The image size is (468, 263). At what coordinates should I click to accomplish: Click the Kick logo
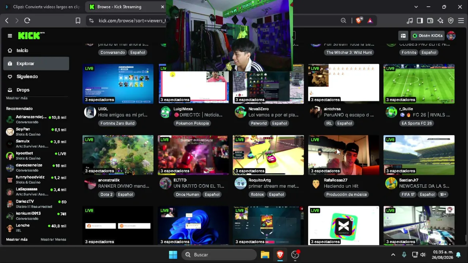(x=31, y=35)
